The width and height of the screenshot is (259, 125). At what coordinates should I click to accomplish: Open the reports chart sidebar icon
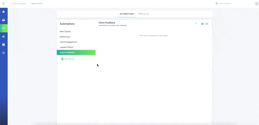tap(4, 44)
